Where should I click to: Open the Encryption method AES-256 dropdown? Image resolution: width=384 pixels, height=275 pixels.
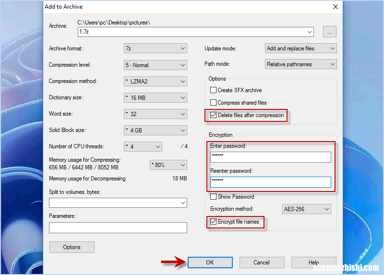click(306, 209)
